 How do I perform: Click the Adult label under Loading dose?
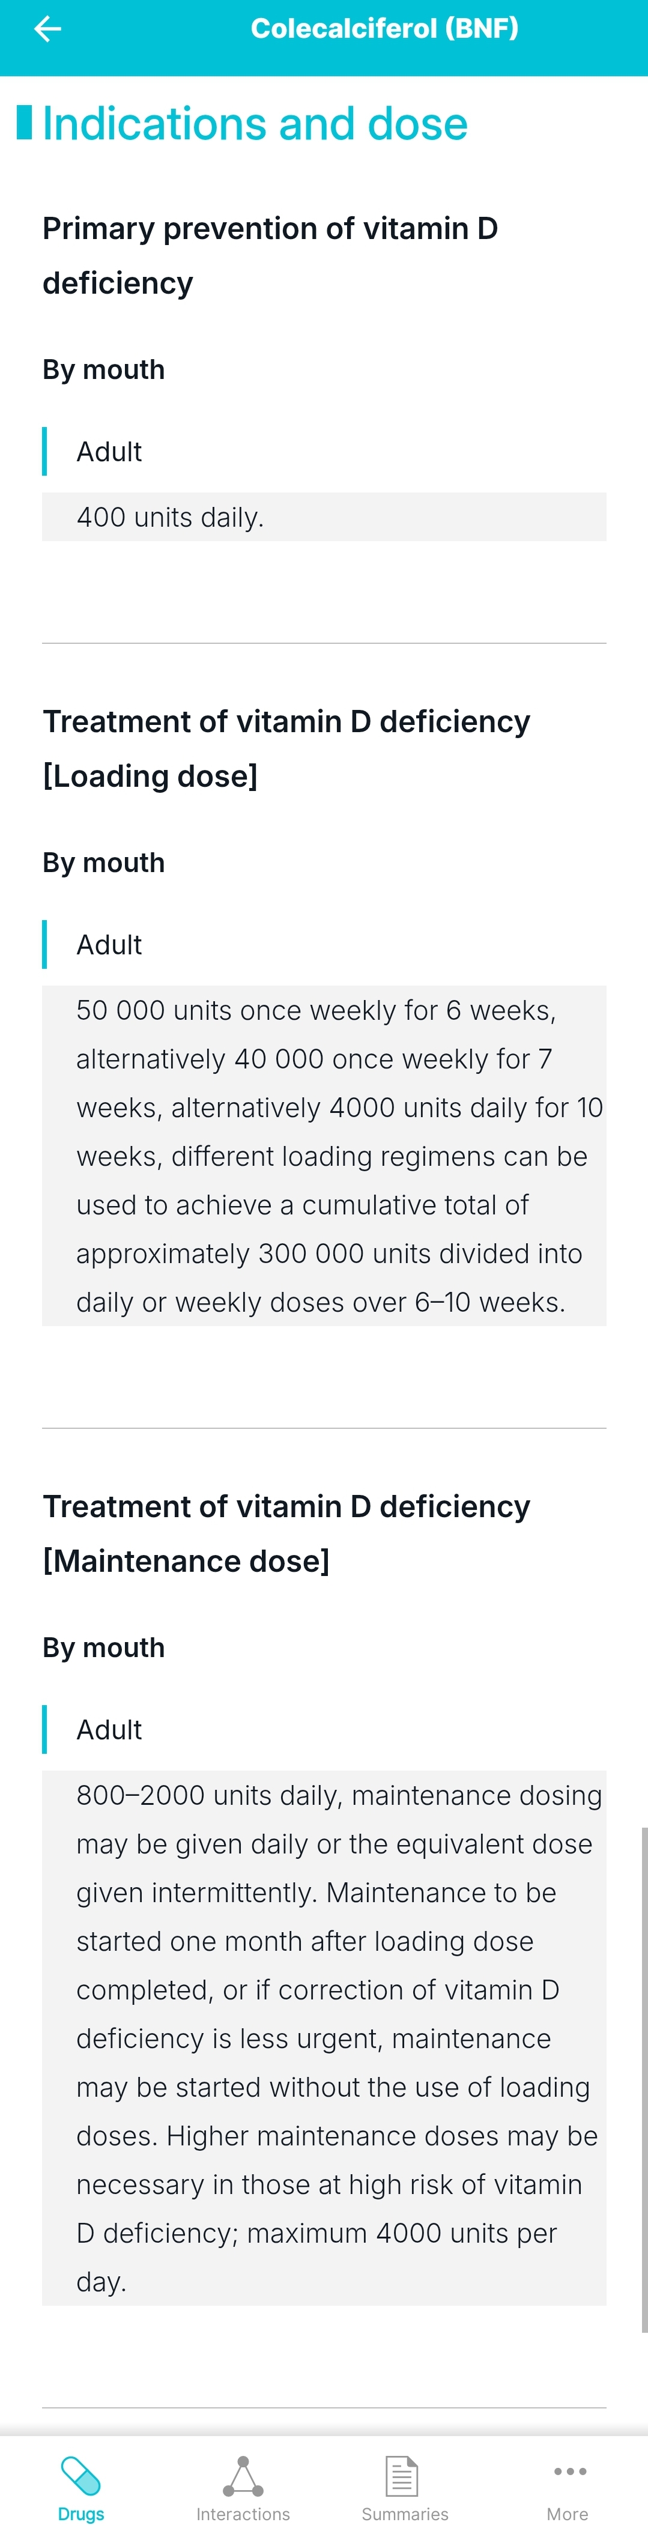pos(109,945)
